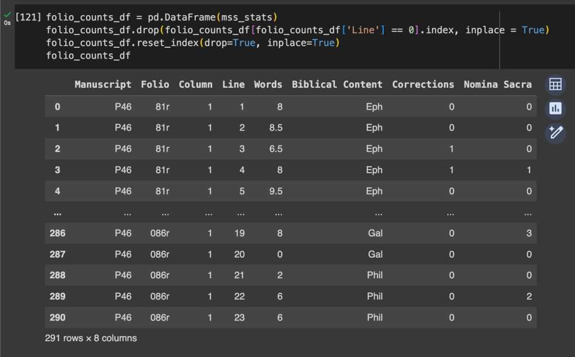Open suggested charts for the dataframe

[x=555, y=109]
